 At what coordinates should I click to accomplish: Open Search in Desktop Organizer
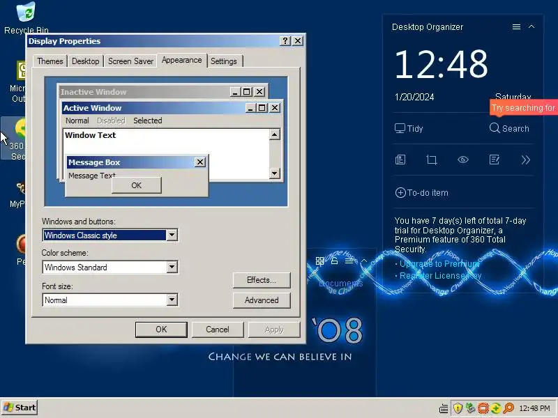[509, 128]
